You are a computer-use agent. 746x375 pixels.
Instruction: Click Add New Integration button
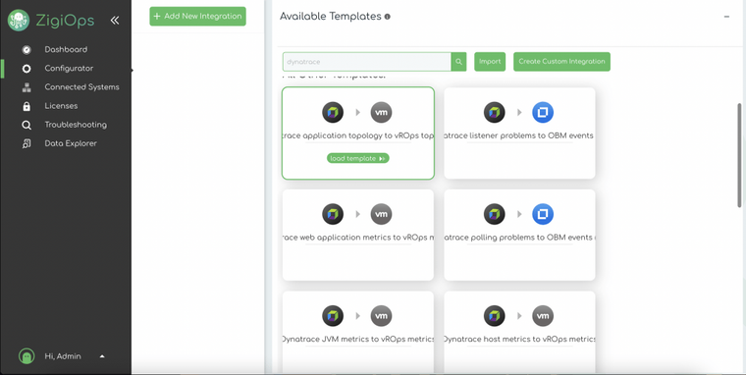197,16
